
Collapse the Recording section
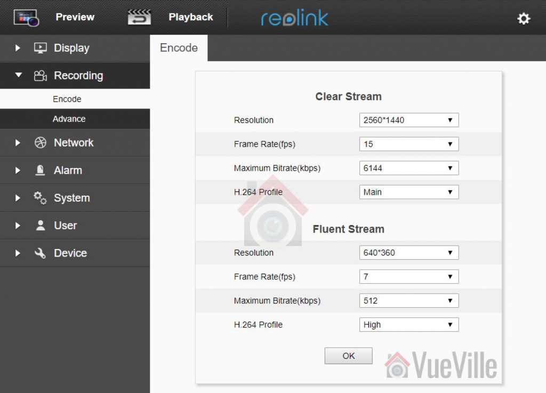click(18, 75)
